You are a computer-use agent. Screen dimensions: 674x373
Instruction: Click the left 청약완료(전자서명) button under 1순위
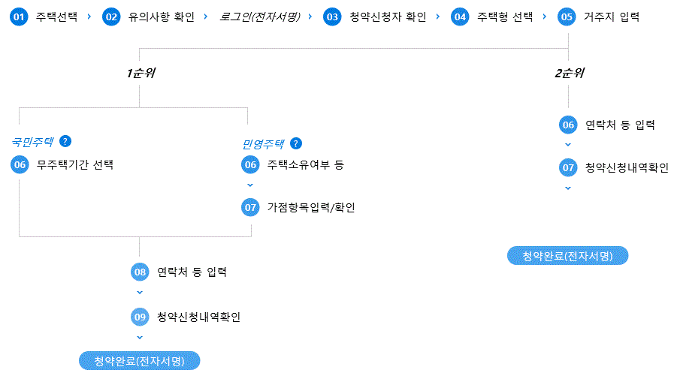point(139,361)
